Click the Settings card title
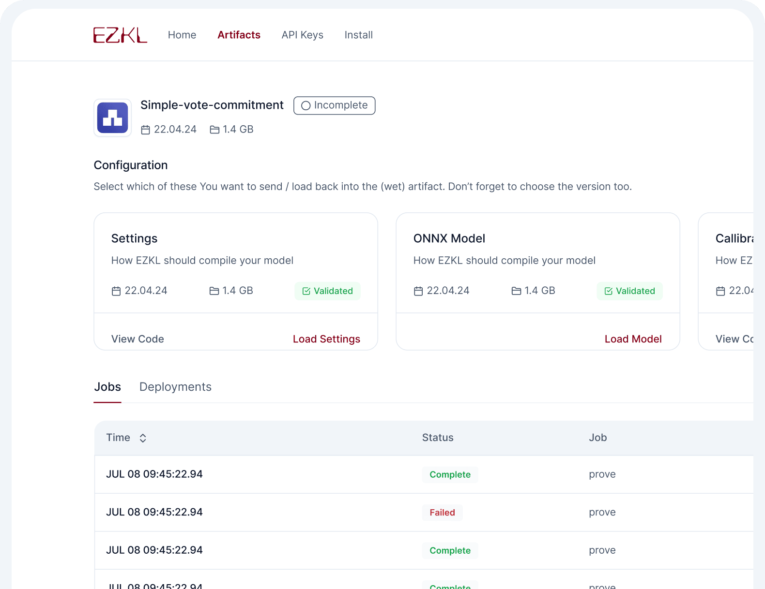 coord(134,238)
